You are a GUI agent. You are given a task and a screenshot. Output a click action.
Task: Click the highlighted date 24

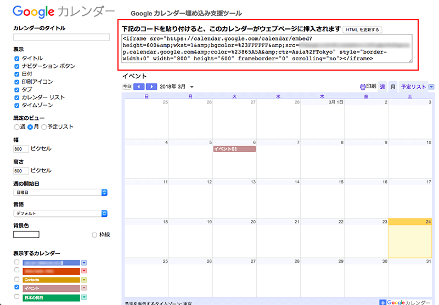[428, 222]
